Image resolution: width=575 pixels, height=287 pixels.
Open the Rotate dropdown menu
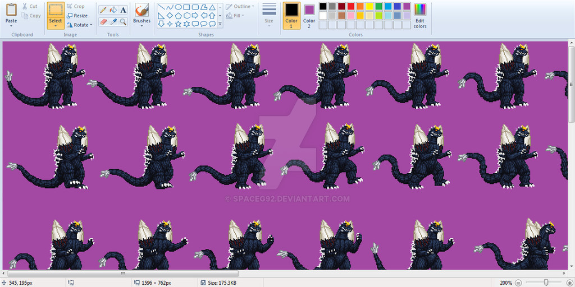(91, 25)
